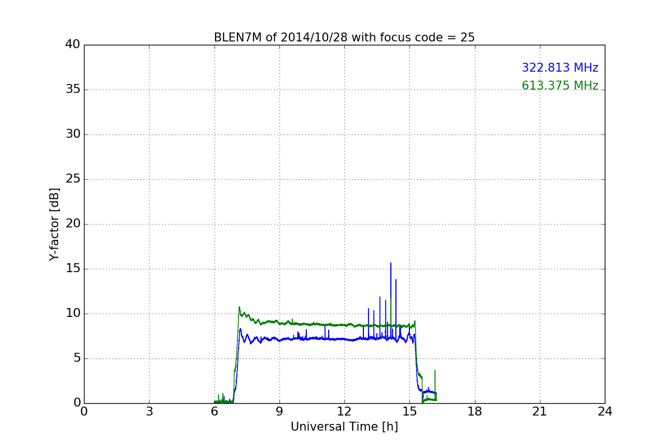Click the y-axis tick label 30
Viewport: 672px width, 448px height.
click(x=73, y=134)
